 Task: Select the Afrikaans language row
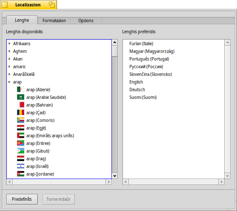coord(59,43)
